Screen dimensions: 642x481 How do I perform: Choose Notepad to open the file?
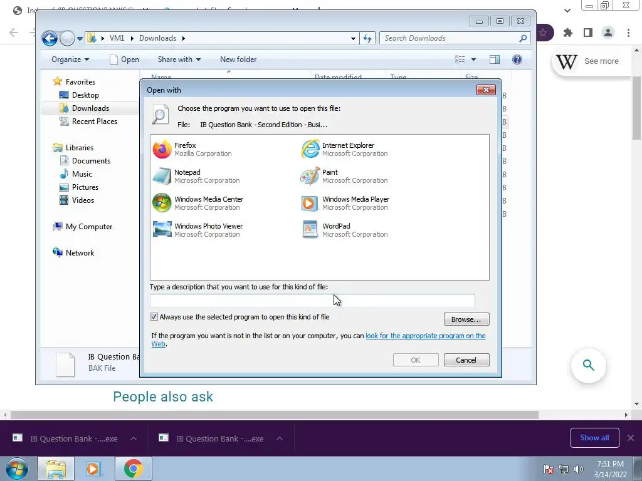[x=196, y=176]
